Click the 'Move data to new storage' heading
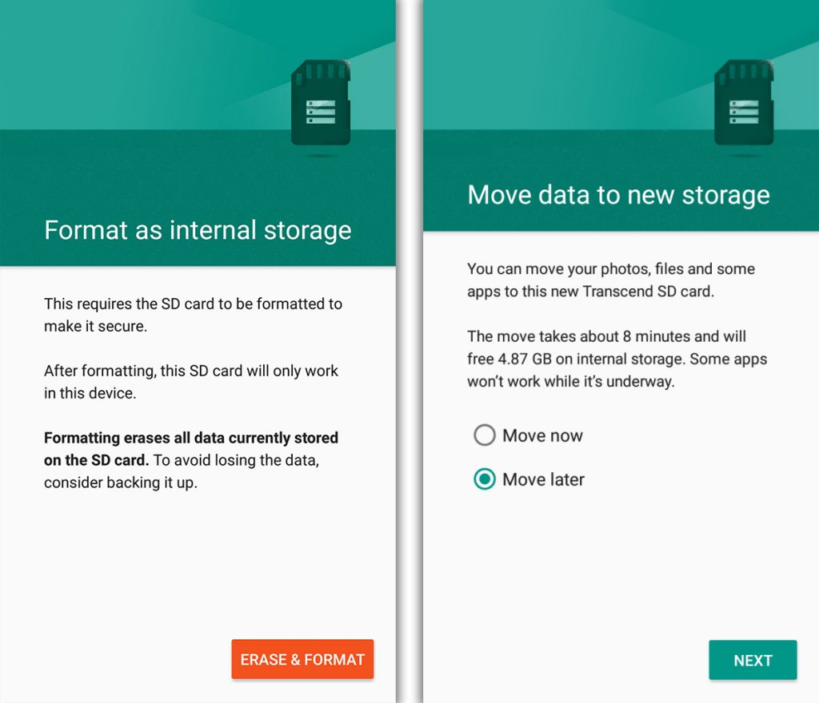 618,195
